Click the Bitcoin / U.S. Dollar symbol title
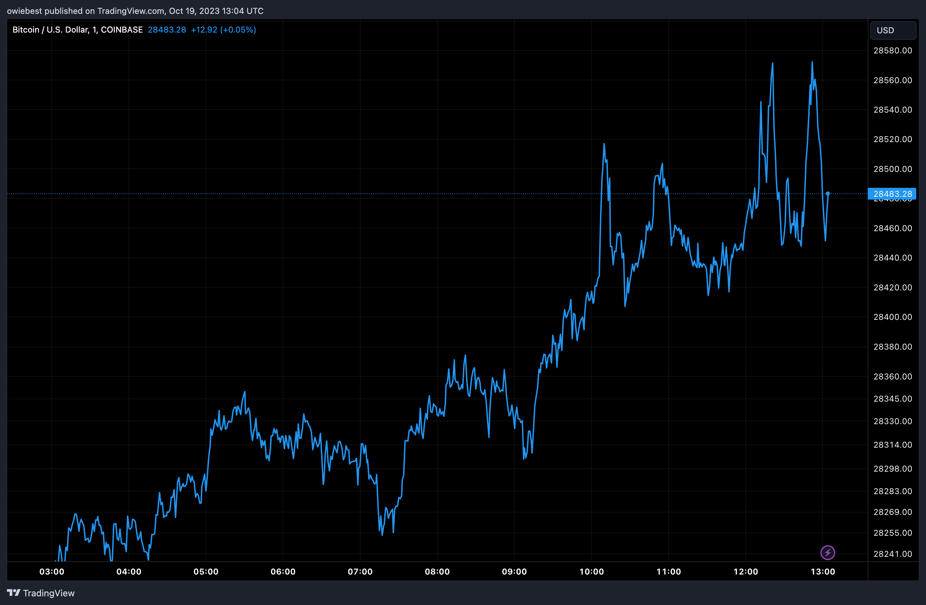This screenshot has height=605, width=926. (77, 30)
